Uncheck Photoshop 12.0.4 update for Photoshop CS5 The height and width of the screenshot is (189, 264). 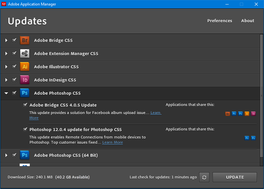point(25,130)
